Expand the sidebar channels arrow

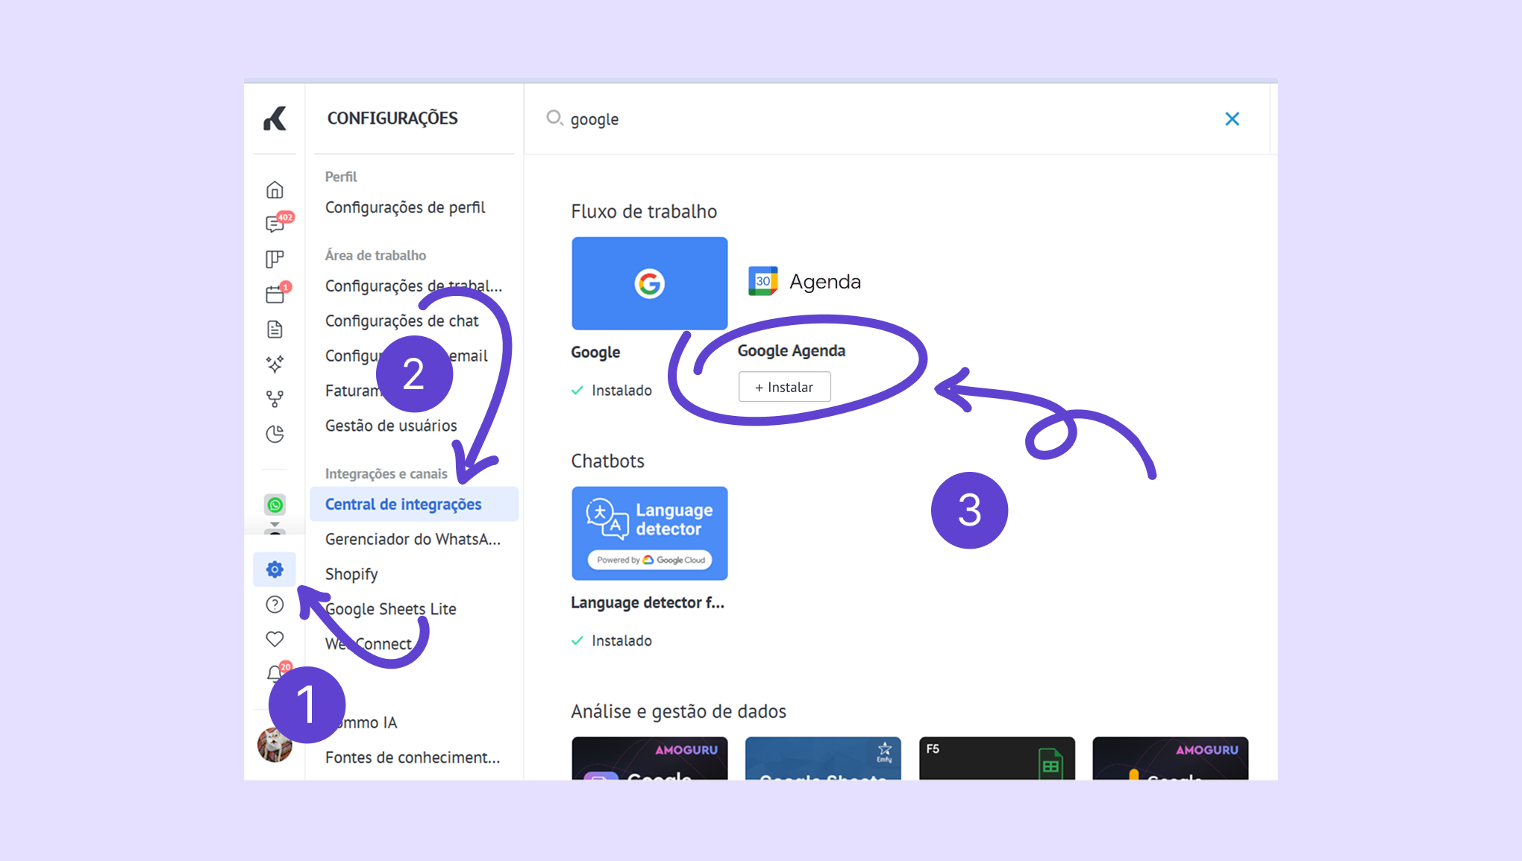click(275, 526)
